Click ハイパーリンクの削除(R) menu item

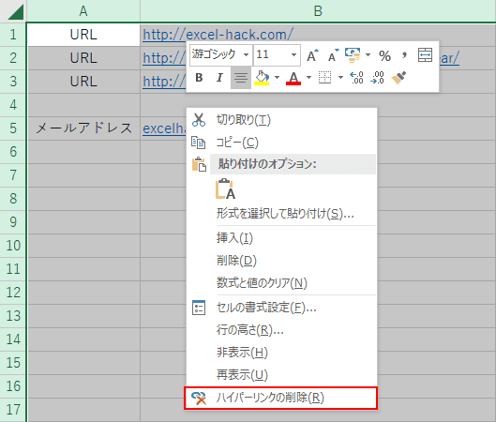pyautogui.click(x=281, y=398)
